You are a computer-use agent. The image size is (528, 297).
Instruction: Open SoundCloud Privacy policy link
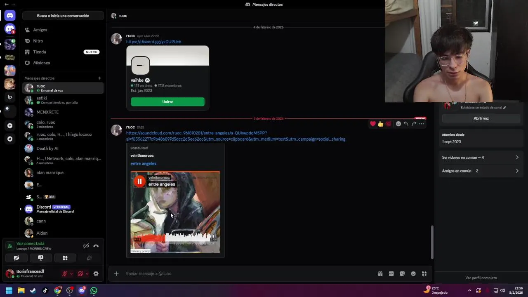coord(140,251)
